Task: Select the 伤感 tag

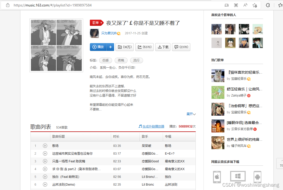Action: click(106, 60)
